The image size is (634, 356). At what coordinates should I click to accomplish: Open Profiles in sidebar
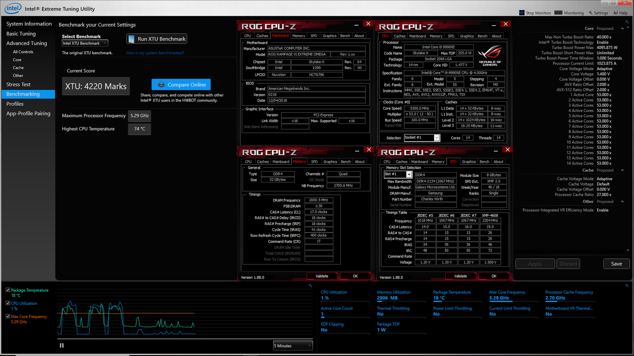(15, 104)
